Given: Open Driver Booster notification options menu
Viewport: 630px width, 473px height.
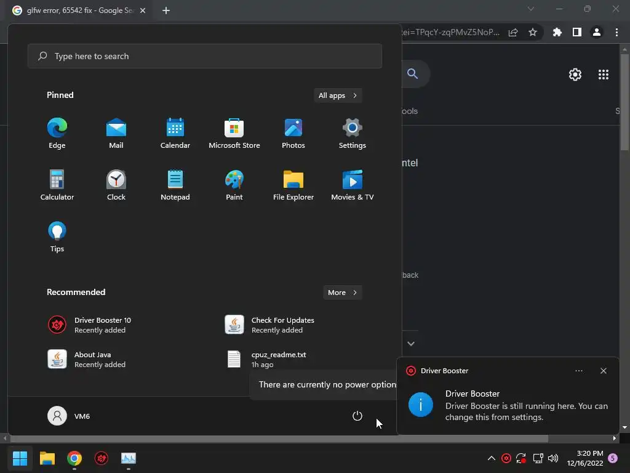Looking at the screenshot, I should click(579, 371).
